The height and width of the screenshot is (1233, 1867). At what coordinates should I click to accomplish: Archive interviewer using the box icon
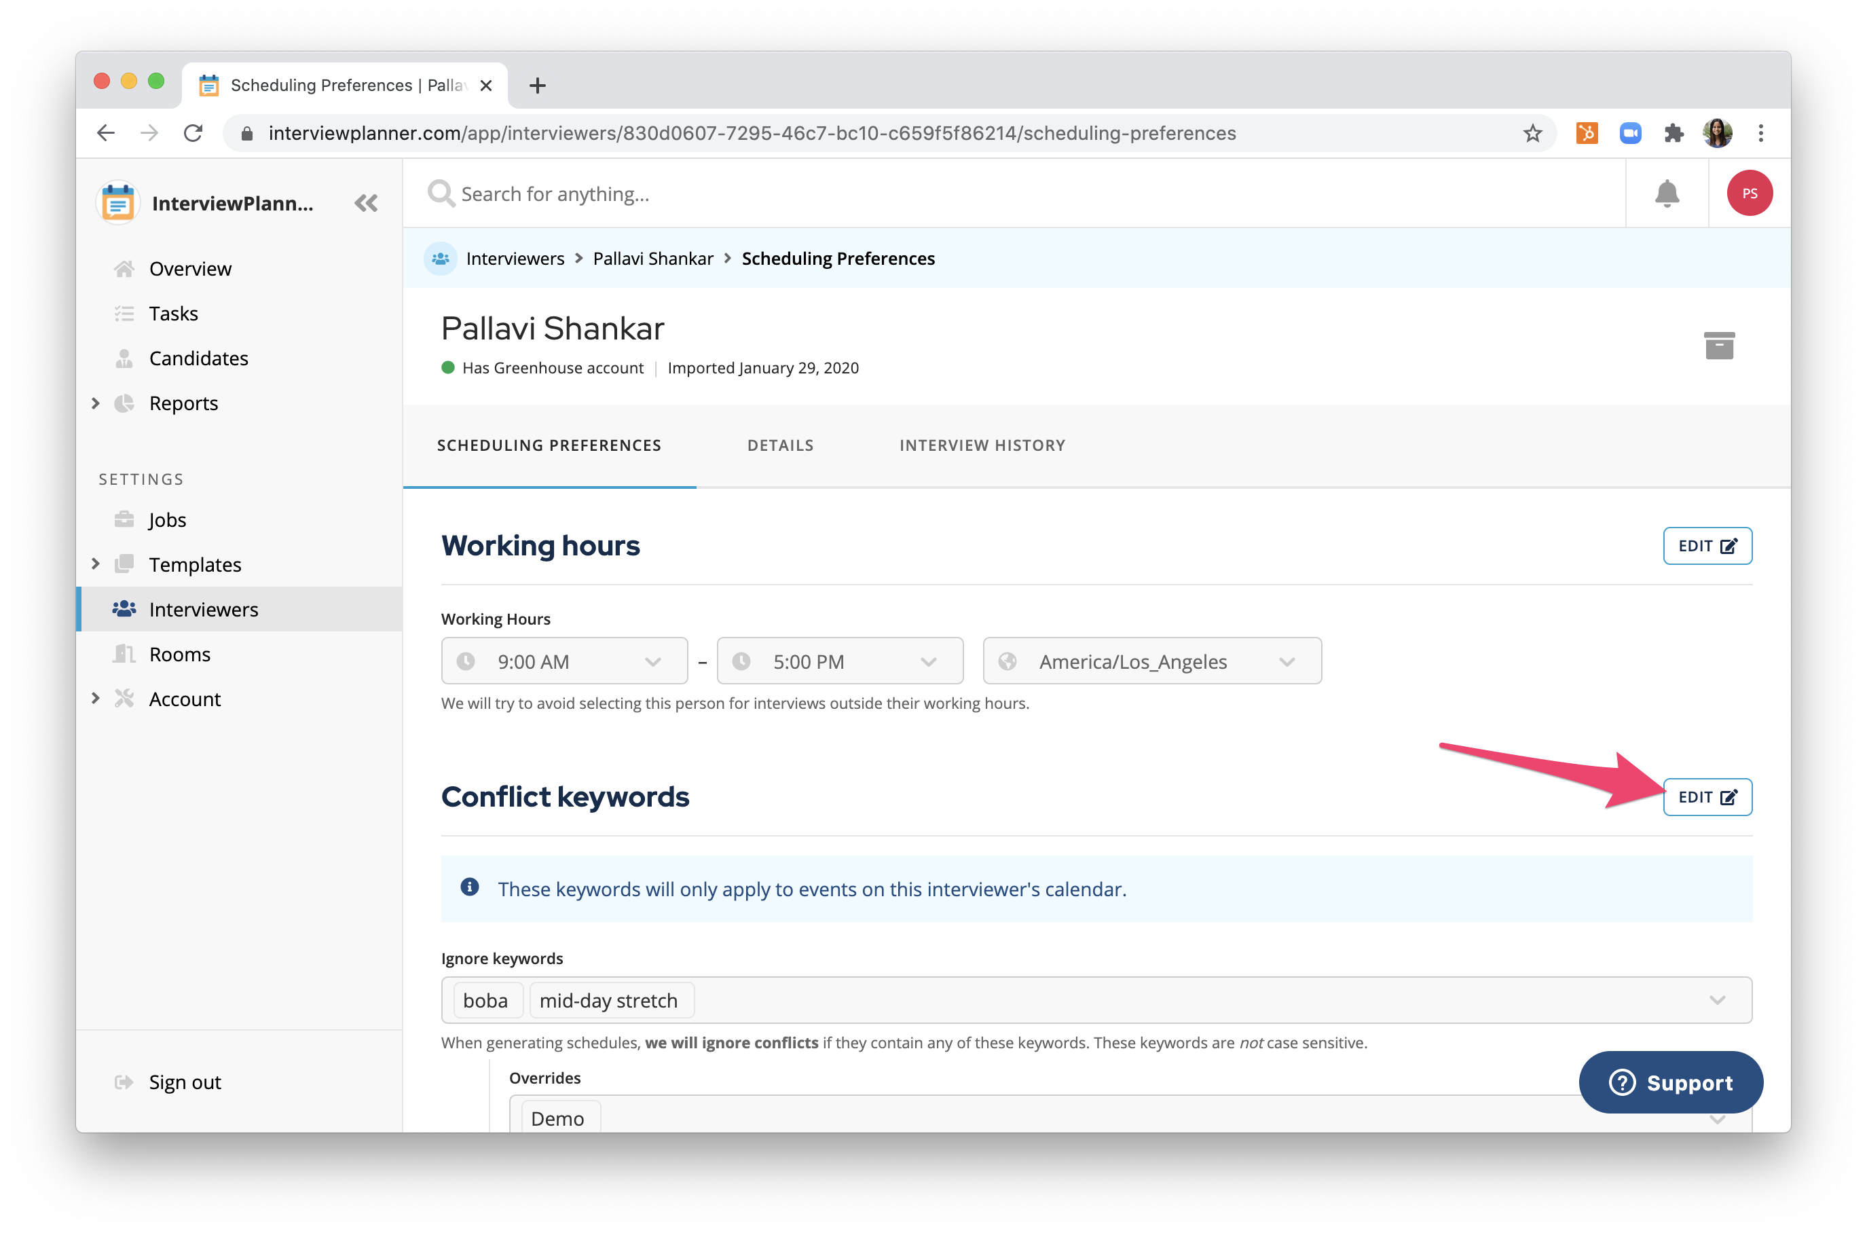click(x=1718, y=345)
